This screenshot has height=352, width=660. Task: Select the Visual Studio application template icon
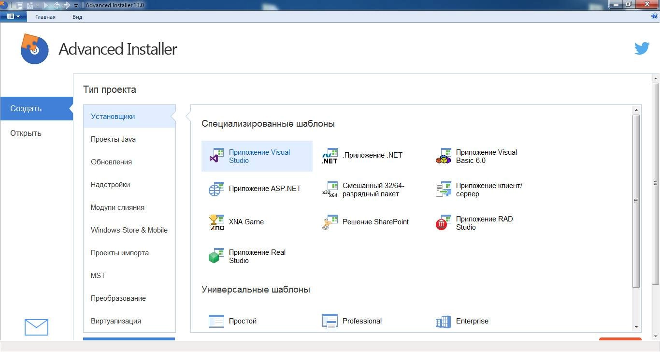click(x=216, y=156)
